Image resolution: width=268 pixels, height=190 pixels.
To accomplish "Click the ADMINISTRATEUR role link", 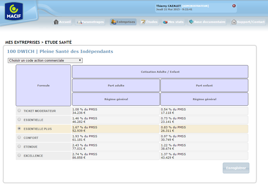I will pos(195,6).
